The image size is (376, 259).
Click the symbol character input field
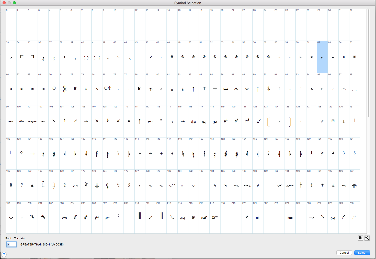pos(12,244)
